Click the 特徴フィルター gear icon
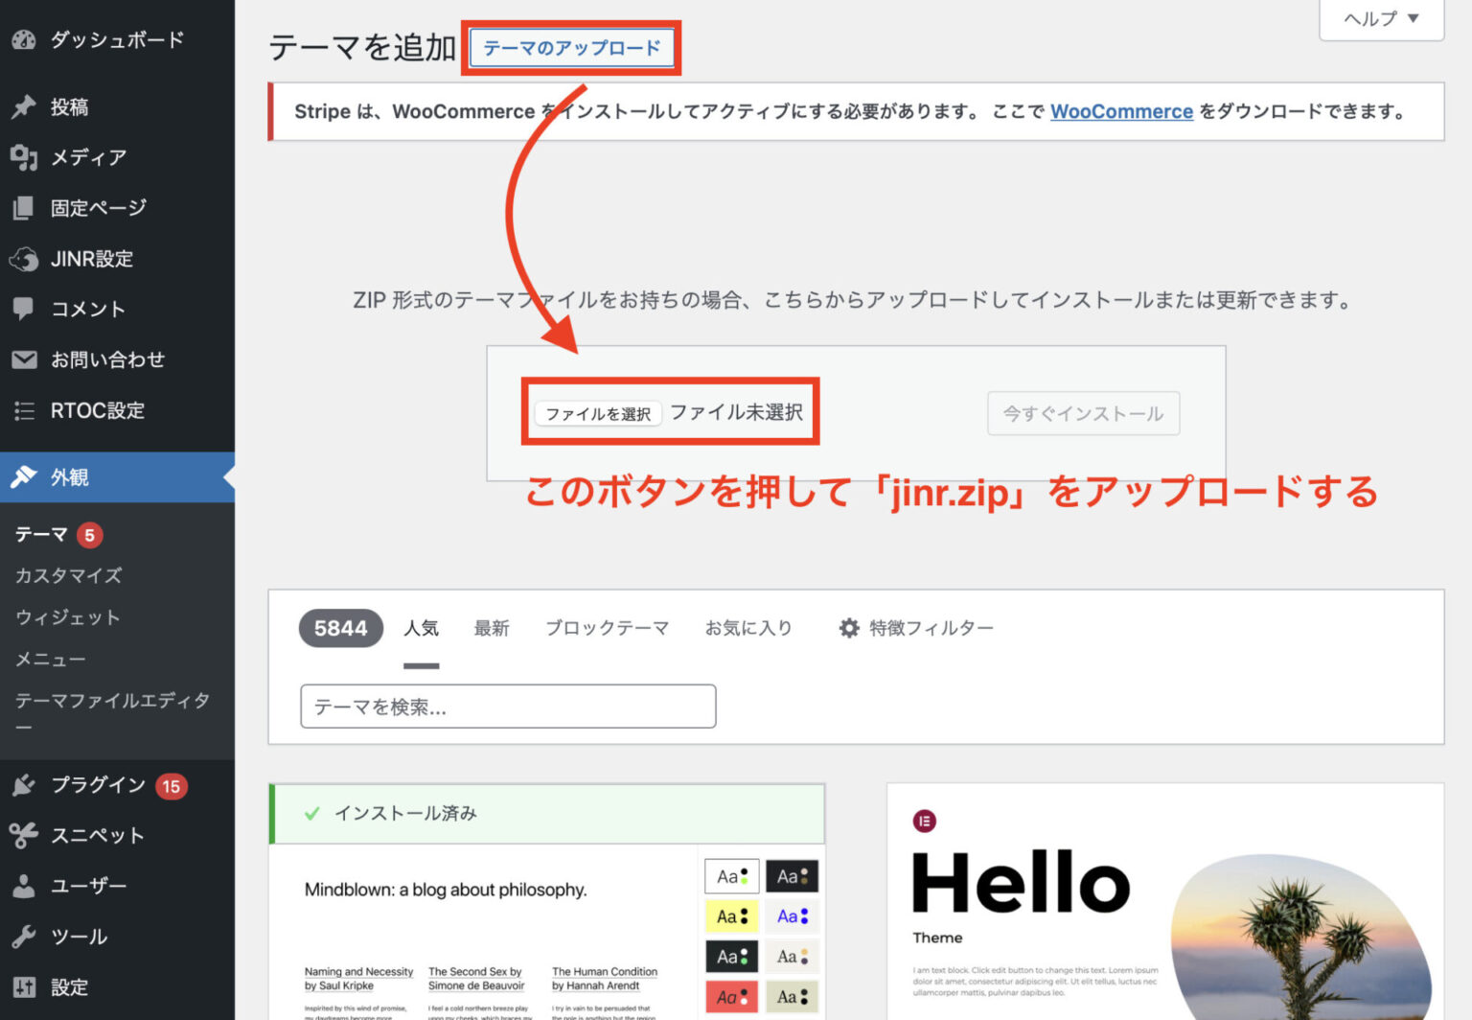Screen dimensions: 1472x1020 [x=848, y=628]
